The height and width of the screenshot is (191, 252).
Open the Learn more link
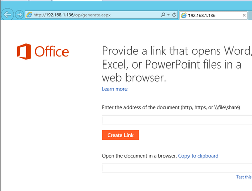pyautogui.click(x=115, y=89)
